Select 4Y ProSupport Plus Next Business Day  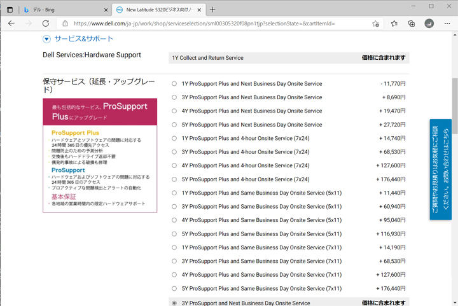point(174,111)
